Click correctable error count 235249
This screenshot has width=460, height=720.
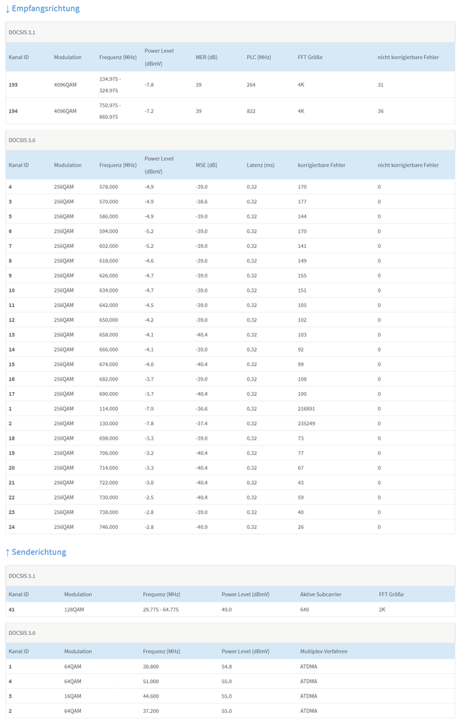[x=307, y=423]
